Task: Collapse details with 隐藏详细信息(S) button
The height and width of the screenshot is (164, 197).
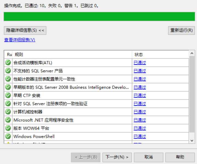Action: [x=25, y=30]
